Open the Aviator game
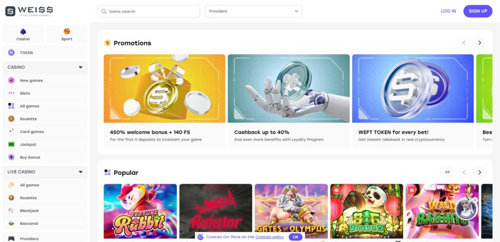The height and width of the screenshot is (242, 500). pyautogui.click(x=215, y=211)
